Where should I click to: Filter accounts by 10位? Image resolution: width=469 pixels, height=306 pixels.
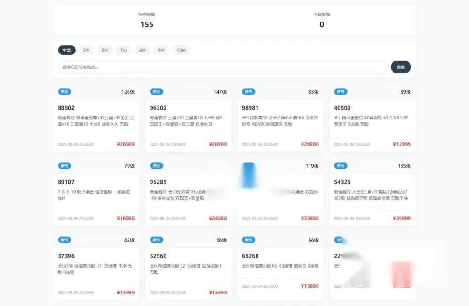click(181, 50)
